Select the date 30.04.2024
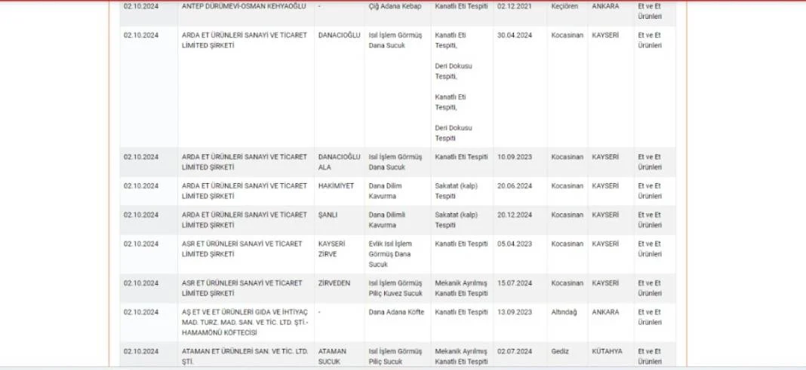The height and width of the screenshot is (370, 806). [x=515, y=35]
